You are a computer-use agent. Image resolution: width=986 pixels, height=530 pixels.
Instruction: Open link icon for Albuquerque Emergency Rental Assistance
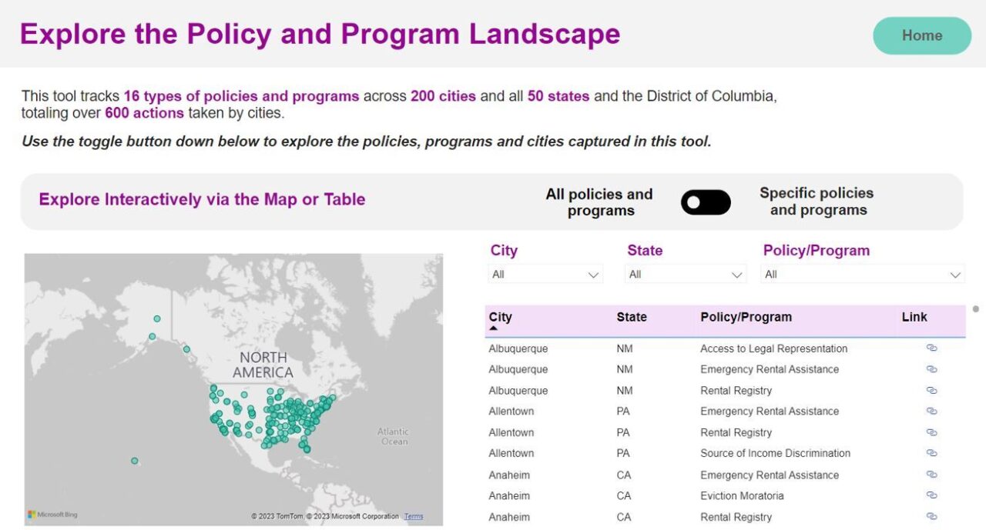931,369
